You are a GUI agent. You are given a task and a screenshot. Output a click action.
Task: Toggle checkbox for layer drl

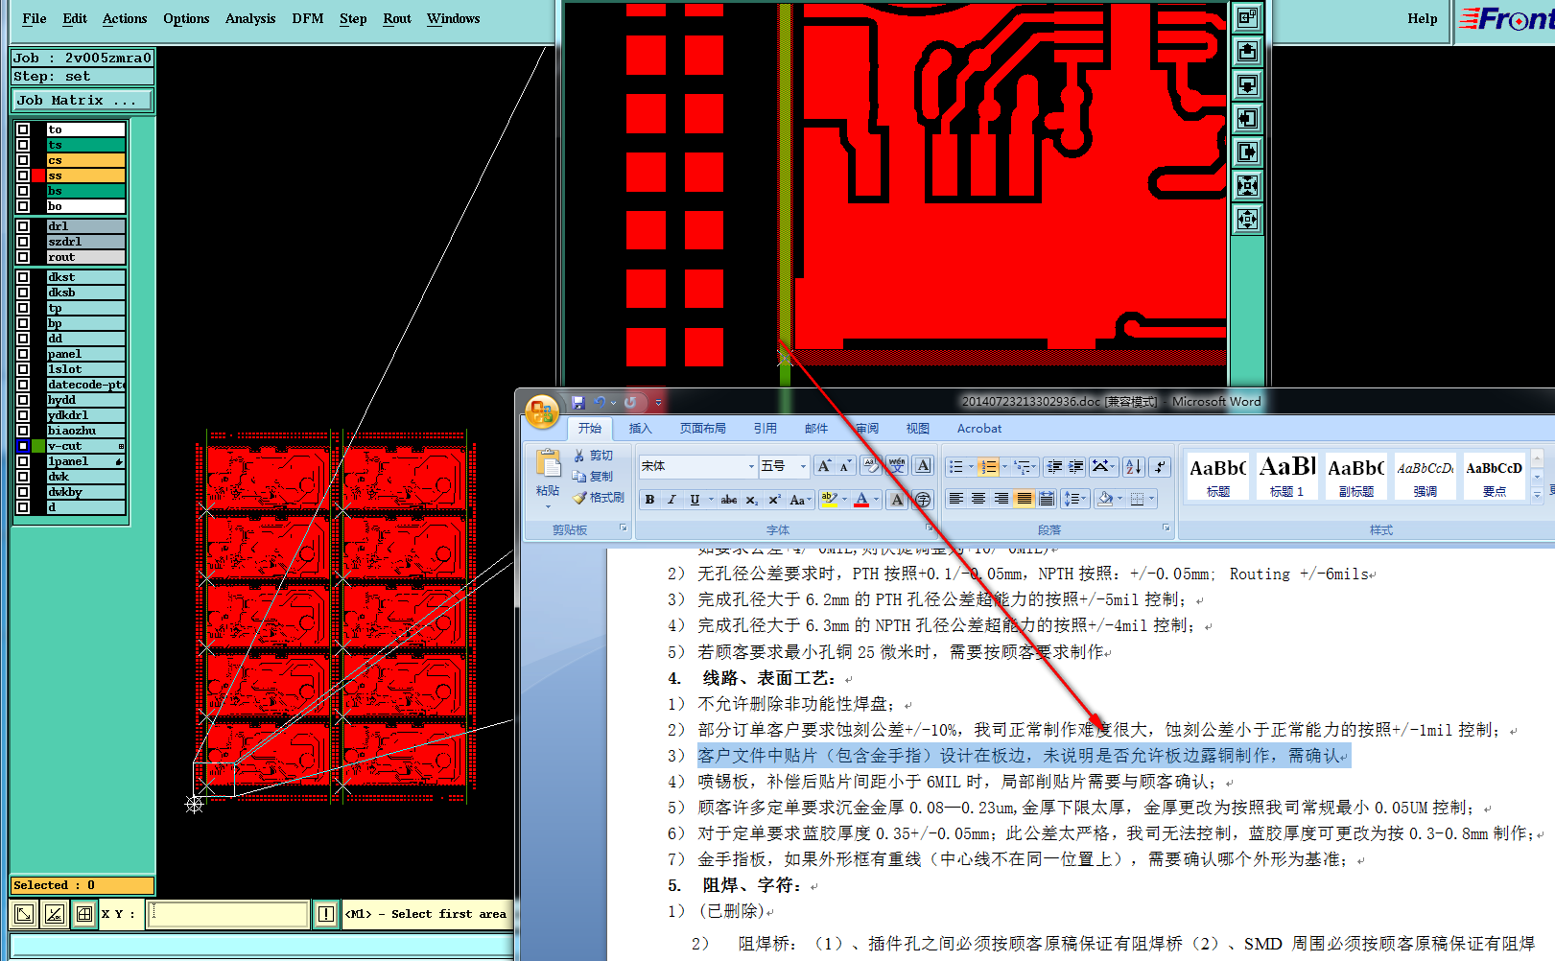[23, 226]
